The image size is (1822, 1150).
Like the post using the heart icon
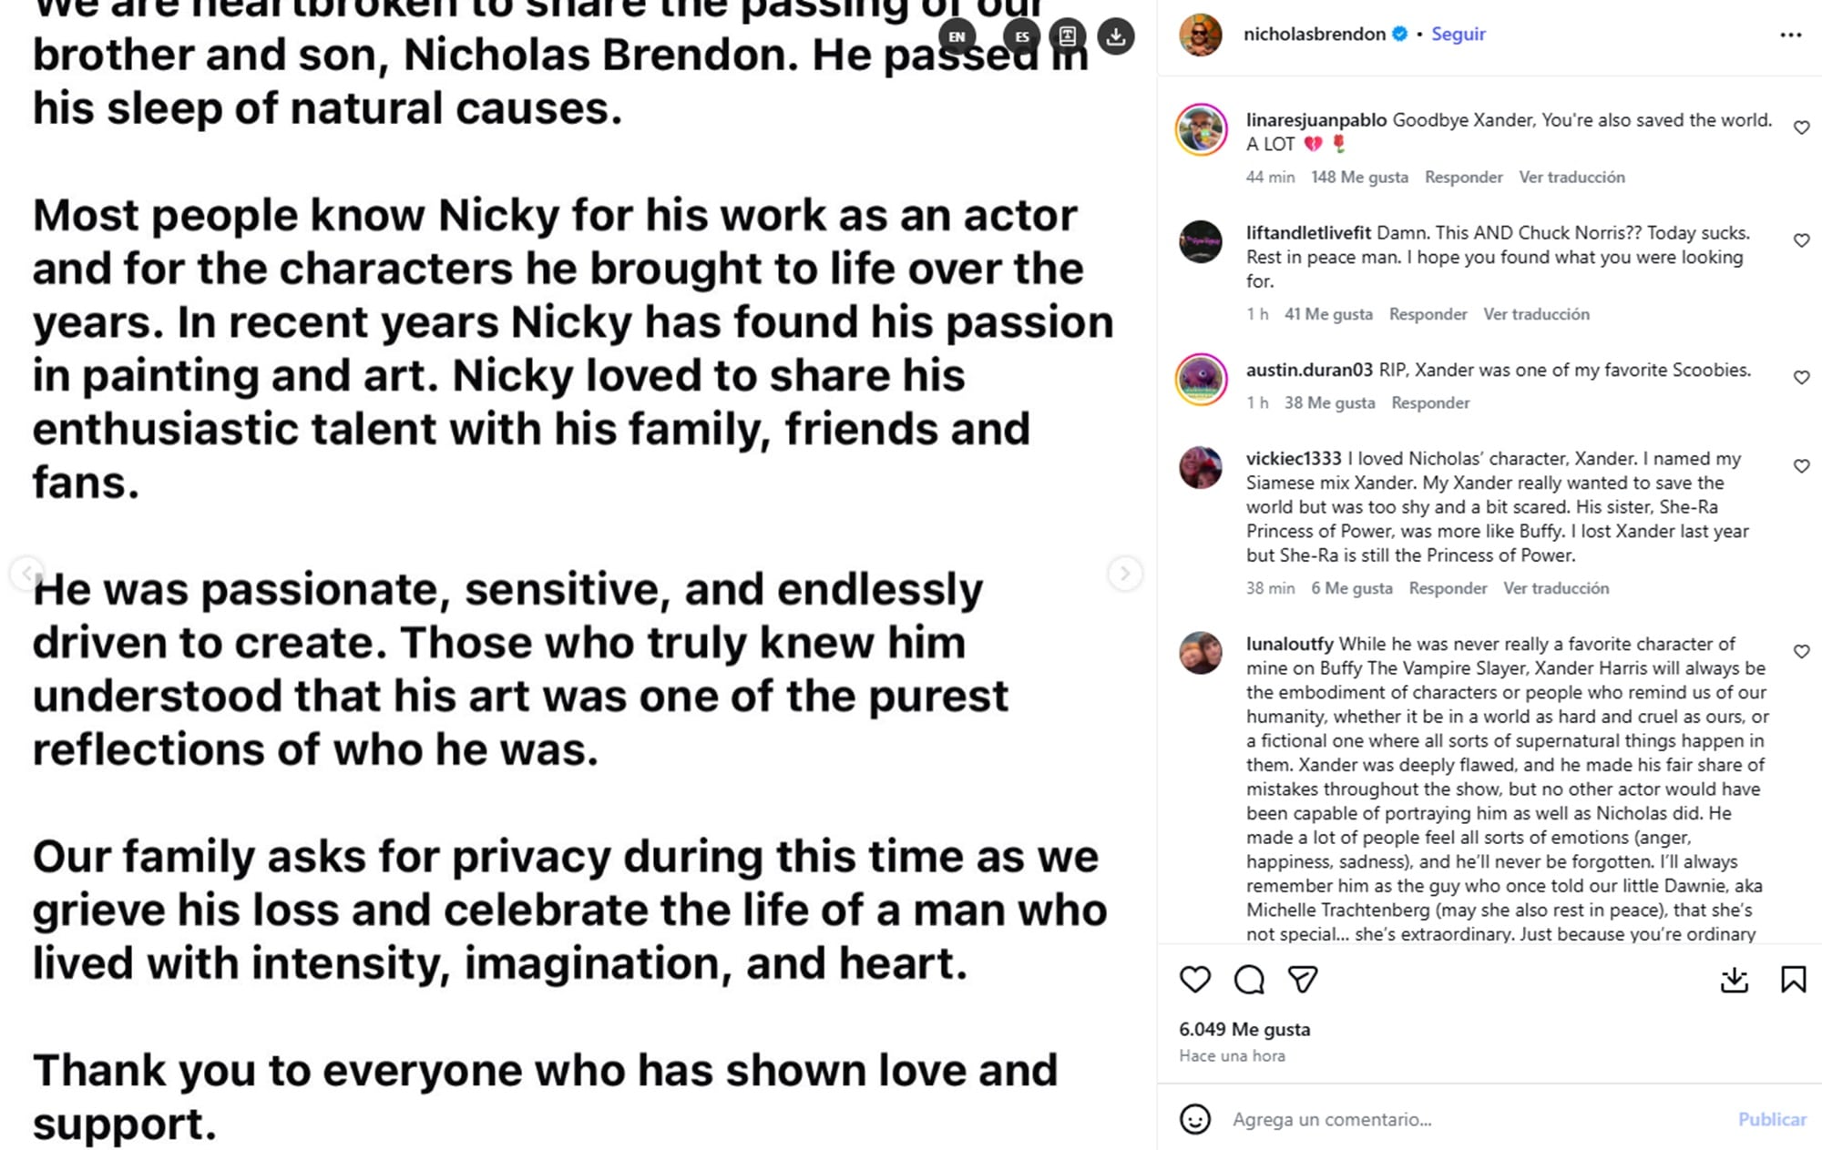pos(1196,980)
